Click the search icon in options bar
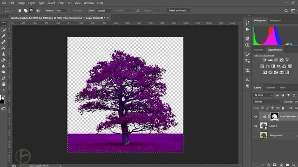This screenshot has height=167, width=298. click(286, 11)
